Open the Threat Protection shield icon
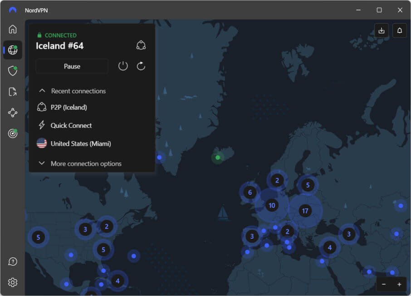The height and width of the screenshot is (296, 411). click(x=13, y=70)
